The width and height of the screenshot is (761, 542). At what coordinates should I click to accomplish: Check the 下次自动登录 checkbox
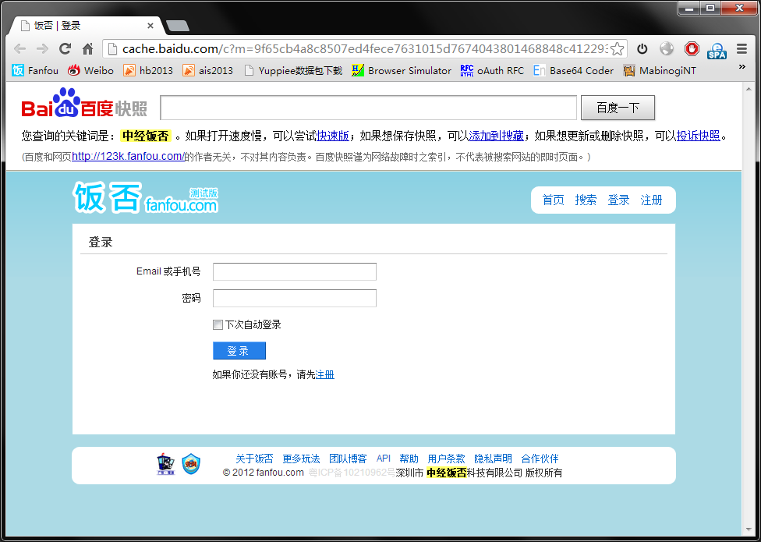pyautogui.click(x=218, y=325)
